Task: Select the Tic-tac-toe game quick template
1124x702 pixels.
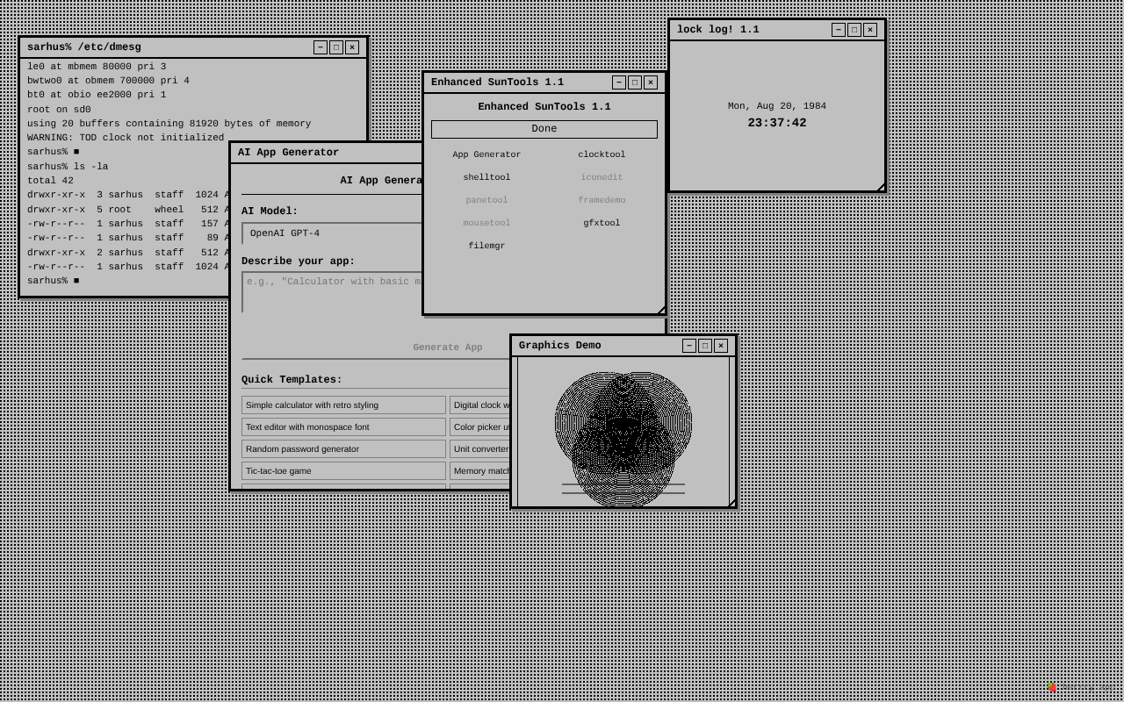Action: 343,470
